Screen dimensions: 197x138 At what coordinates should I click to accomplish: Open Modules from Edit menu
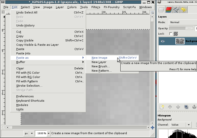point(48,105)
